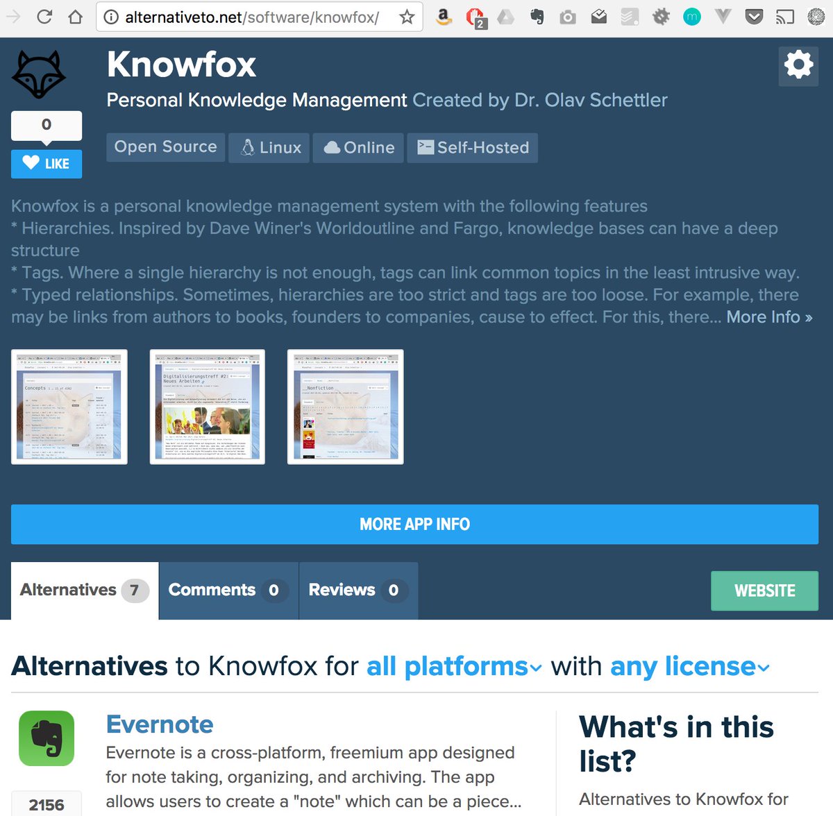This screenshot has width=833, height=816.
Task: Click the Pocket save extension icon
Action: point(754,17)
